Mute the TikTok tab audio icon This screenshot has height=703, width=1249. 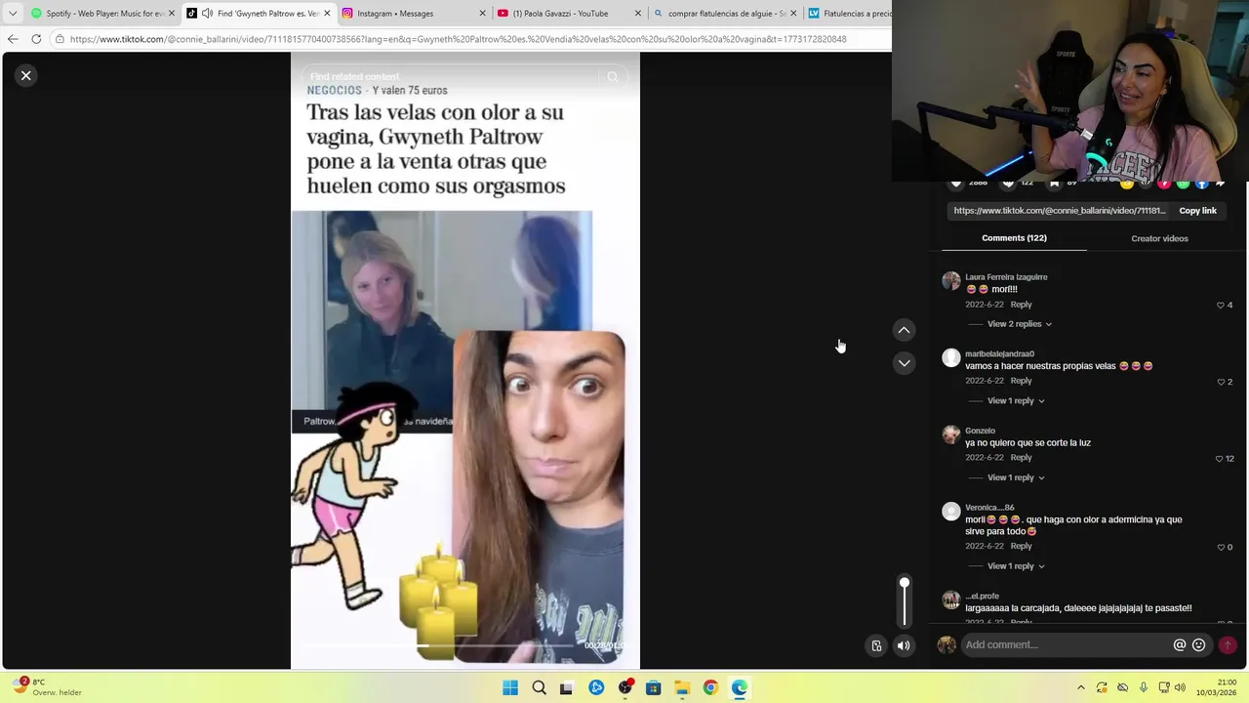(x=207, y=14)
